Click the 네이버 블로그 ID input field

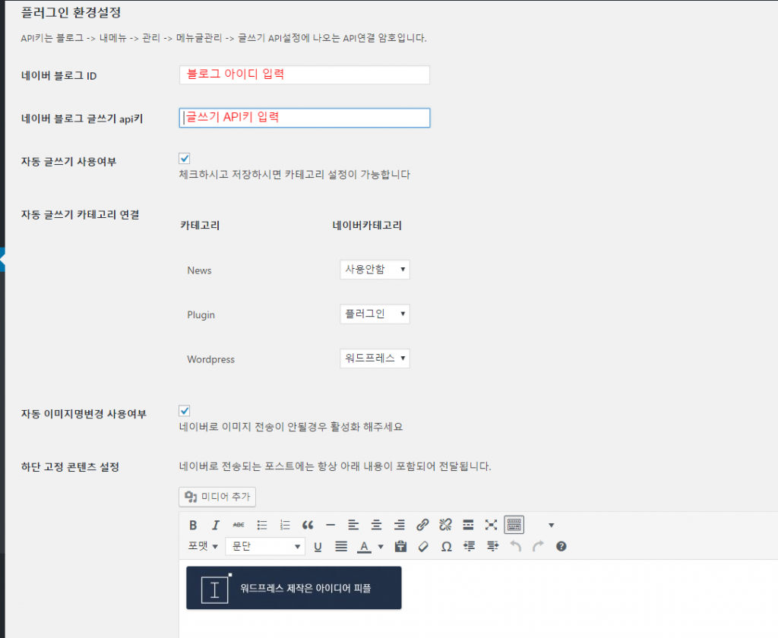click(304, 75)
